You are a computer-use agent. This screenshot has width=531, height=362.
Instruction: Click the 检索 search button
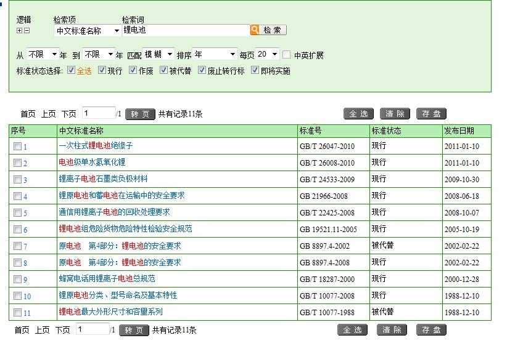pos(273,30)
